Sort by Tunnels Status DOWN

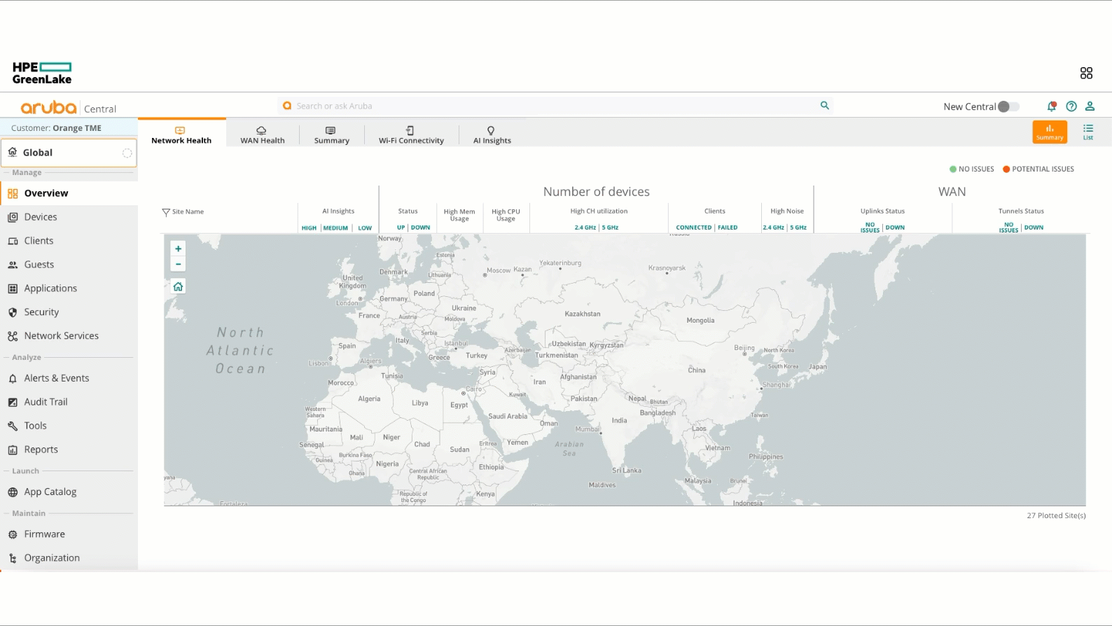(1034, 228)
